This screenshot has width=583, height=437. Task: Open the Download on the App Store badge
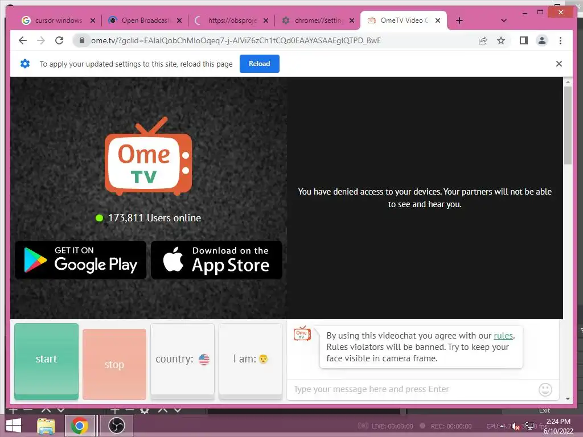216,260
